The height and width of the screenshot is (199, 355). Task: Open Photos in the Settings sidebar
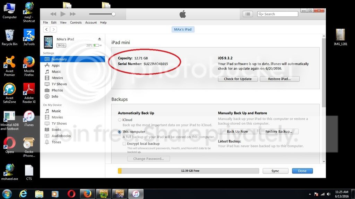click(57, 91)
